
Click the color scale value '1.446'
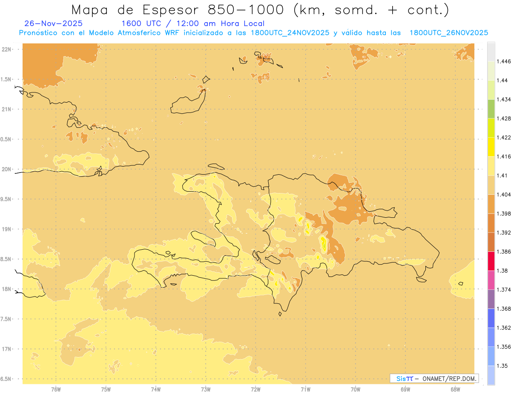click(x=504, y=61)
